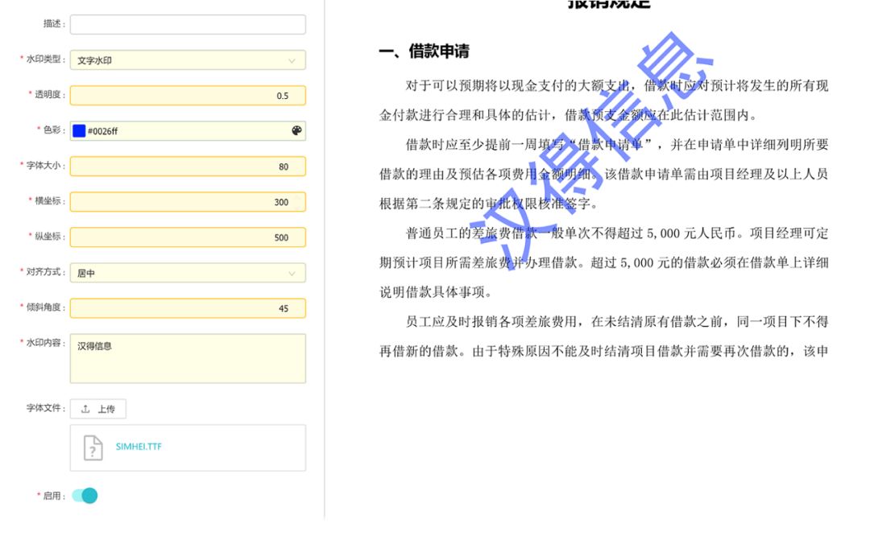Focus the 透明度 field

187,96
